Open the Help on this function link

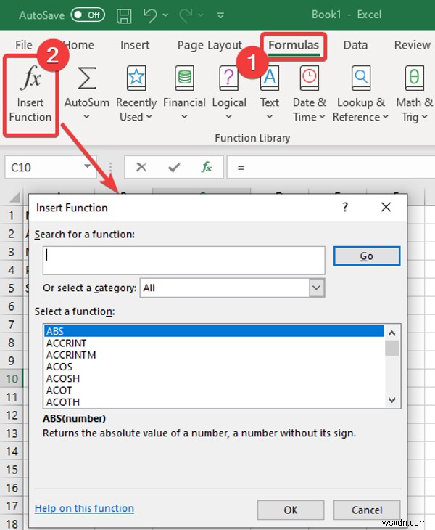84,508
